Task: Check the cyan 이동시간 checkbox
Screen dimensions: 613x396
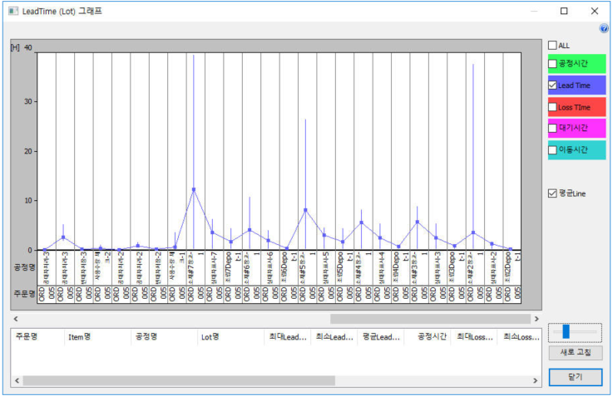Action: click(552, 150)
